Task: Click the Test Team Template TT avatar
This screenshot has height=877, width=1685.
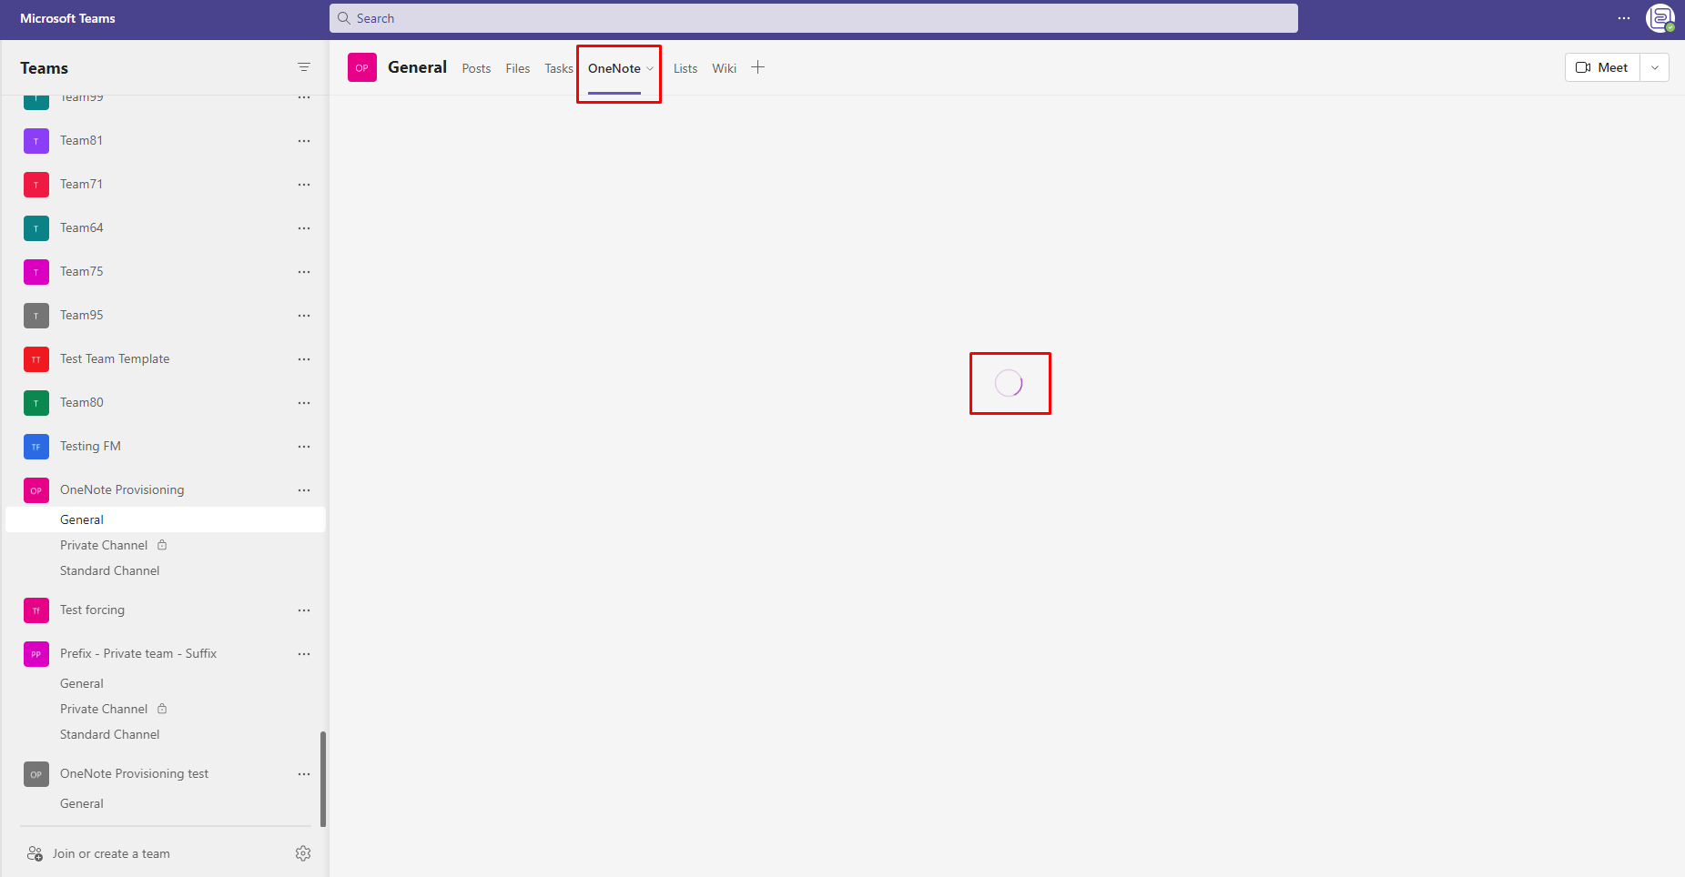Action: [36, 359]
